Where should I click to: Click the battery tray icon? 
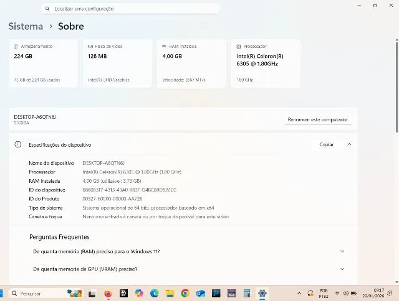[353, 294]
